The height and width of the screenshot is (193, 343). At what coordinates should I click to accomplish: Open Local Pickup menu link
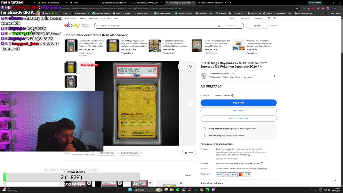click(x=106, y=18)
